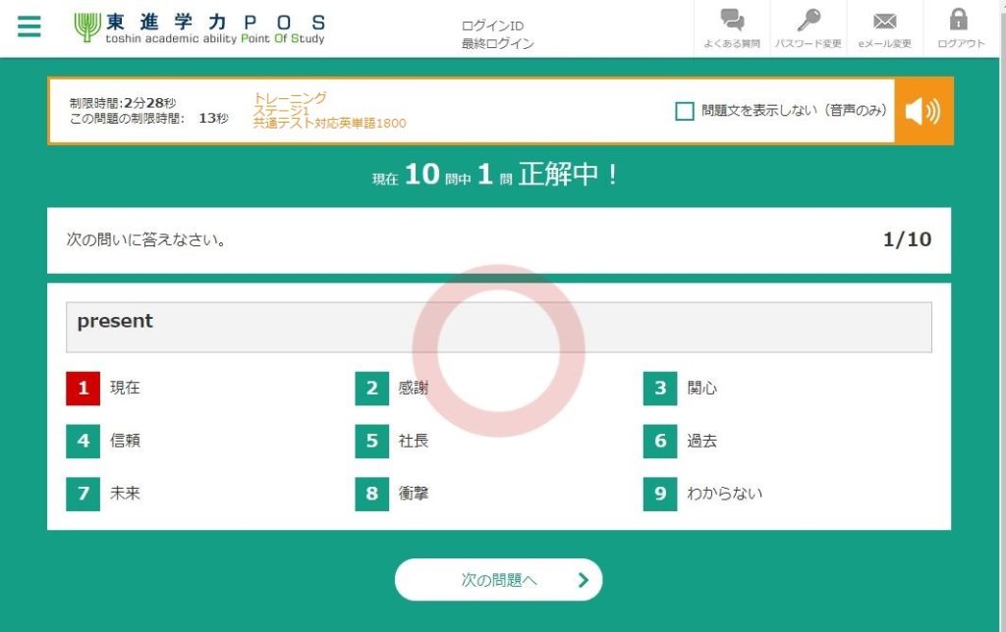Choose answer 9 わからない
Viewport: 1006px width, 632px height.
[661, 494]
